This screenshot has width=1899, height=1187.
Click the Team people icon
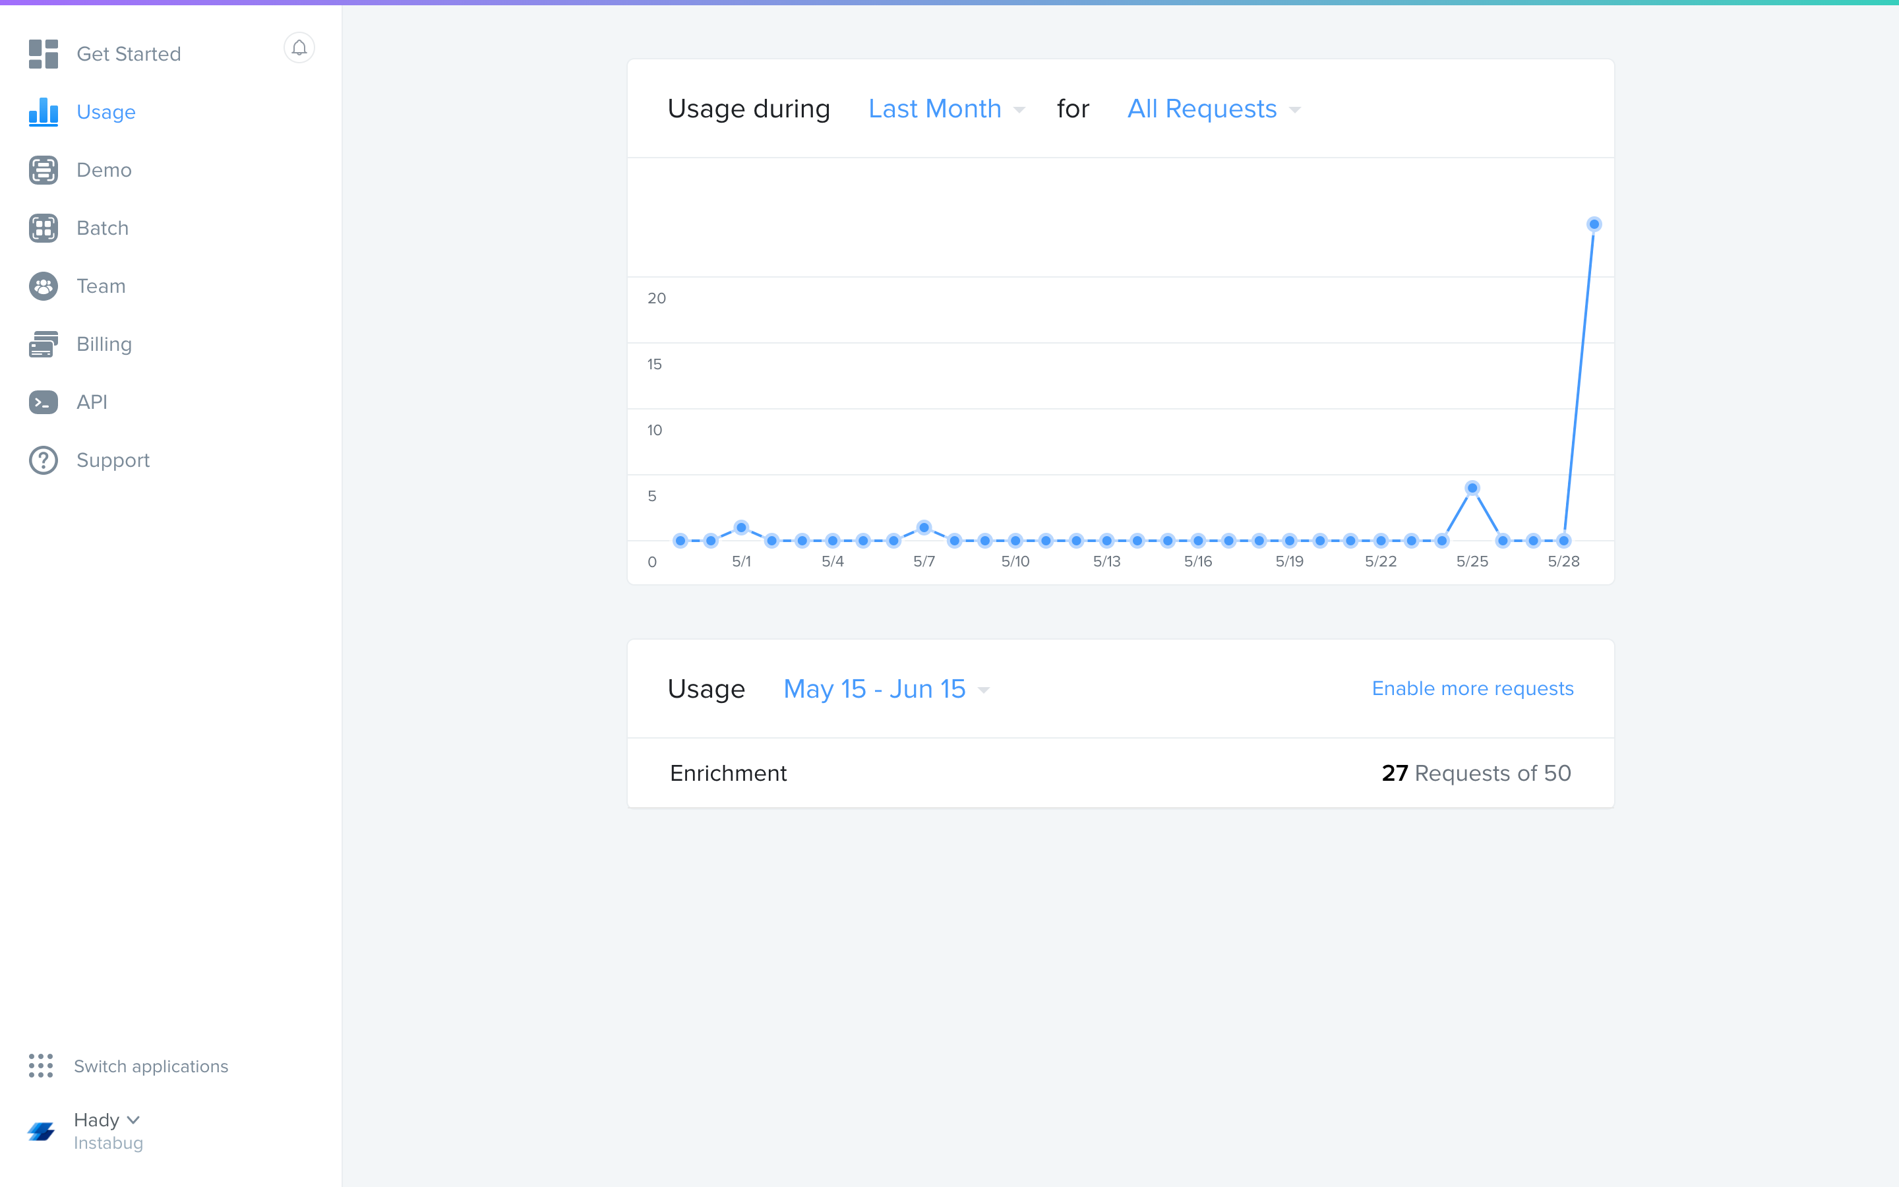point(43,286)
